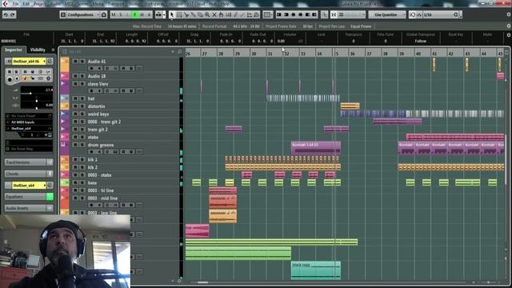This screenshot has height=288, width=512.
Task: Select the Object Selection arrow tool
Action: point(172,14)
